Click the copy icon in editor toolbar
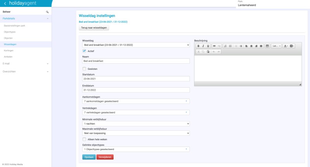The image size is (310, 167). coord(203,52)
